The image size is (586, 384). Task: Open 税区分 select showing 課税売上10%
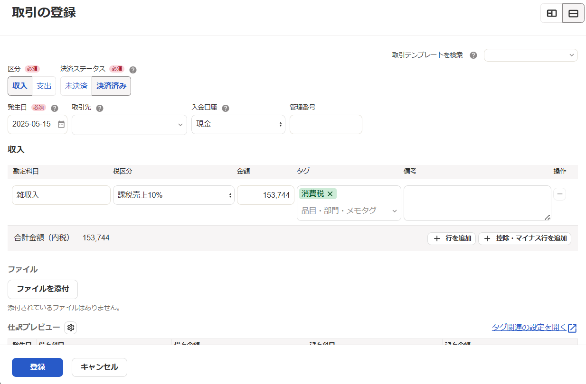(x=174, y=195)
